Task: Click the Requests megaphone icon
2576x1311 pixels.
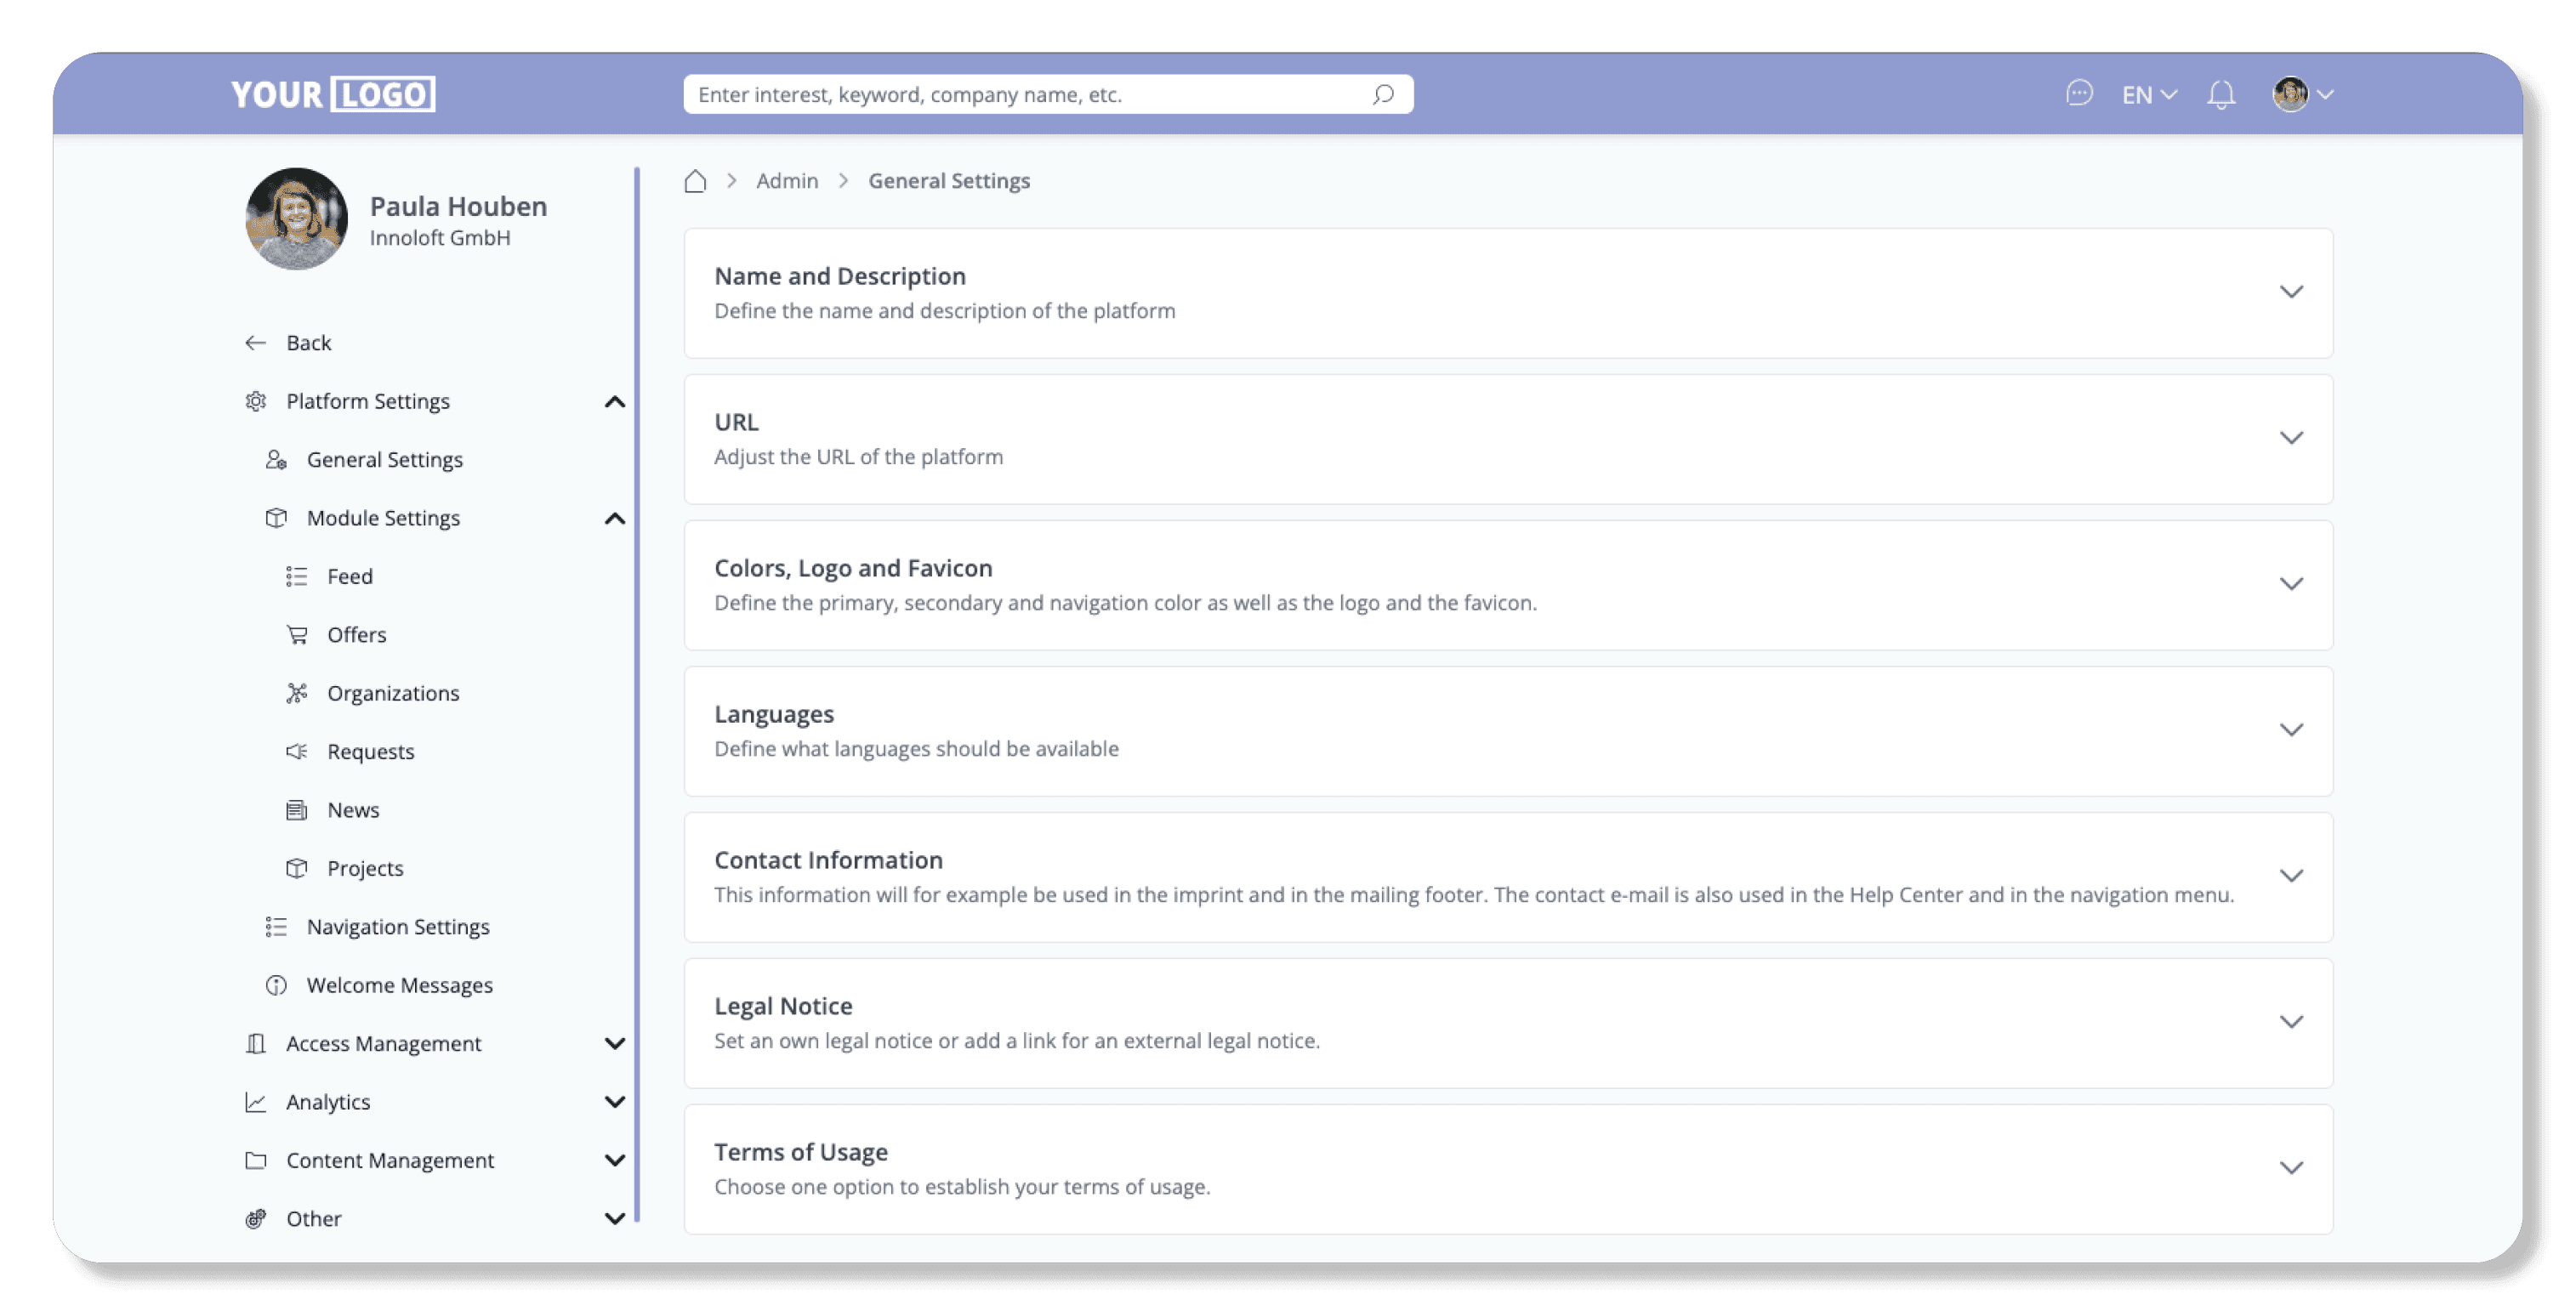Action: click(297, 752)
